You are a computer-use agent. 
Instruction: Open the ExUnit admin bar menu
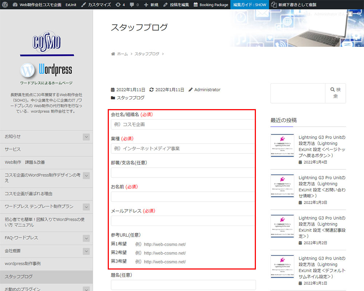pyautogui.click(x=71, y=5)
